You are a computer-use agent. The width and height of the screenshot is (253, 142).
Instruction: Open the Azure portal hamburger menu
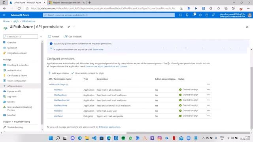pos(4,15)
